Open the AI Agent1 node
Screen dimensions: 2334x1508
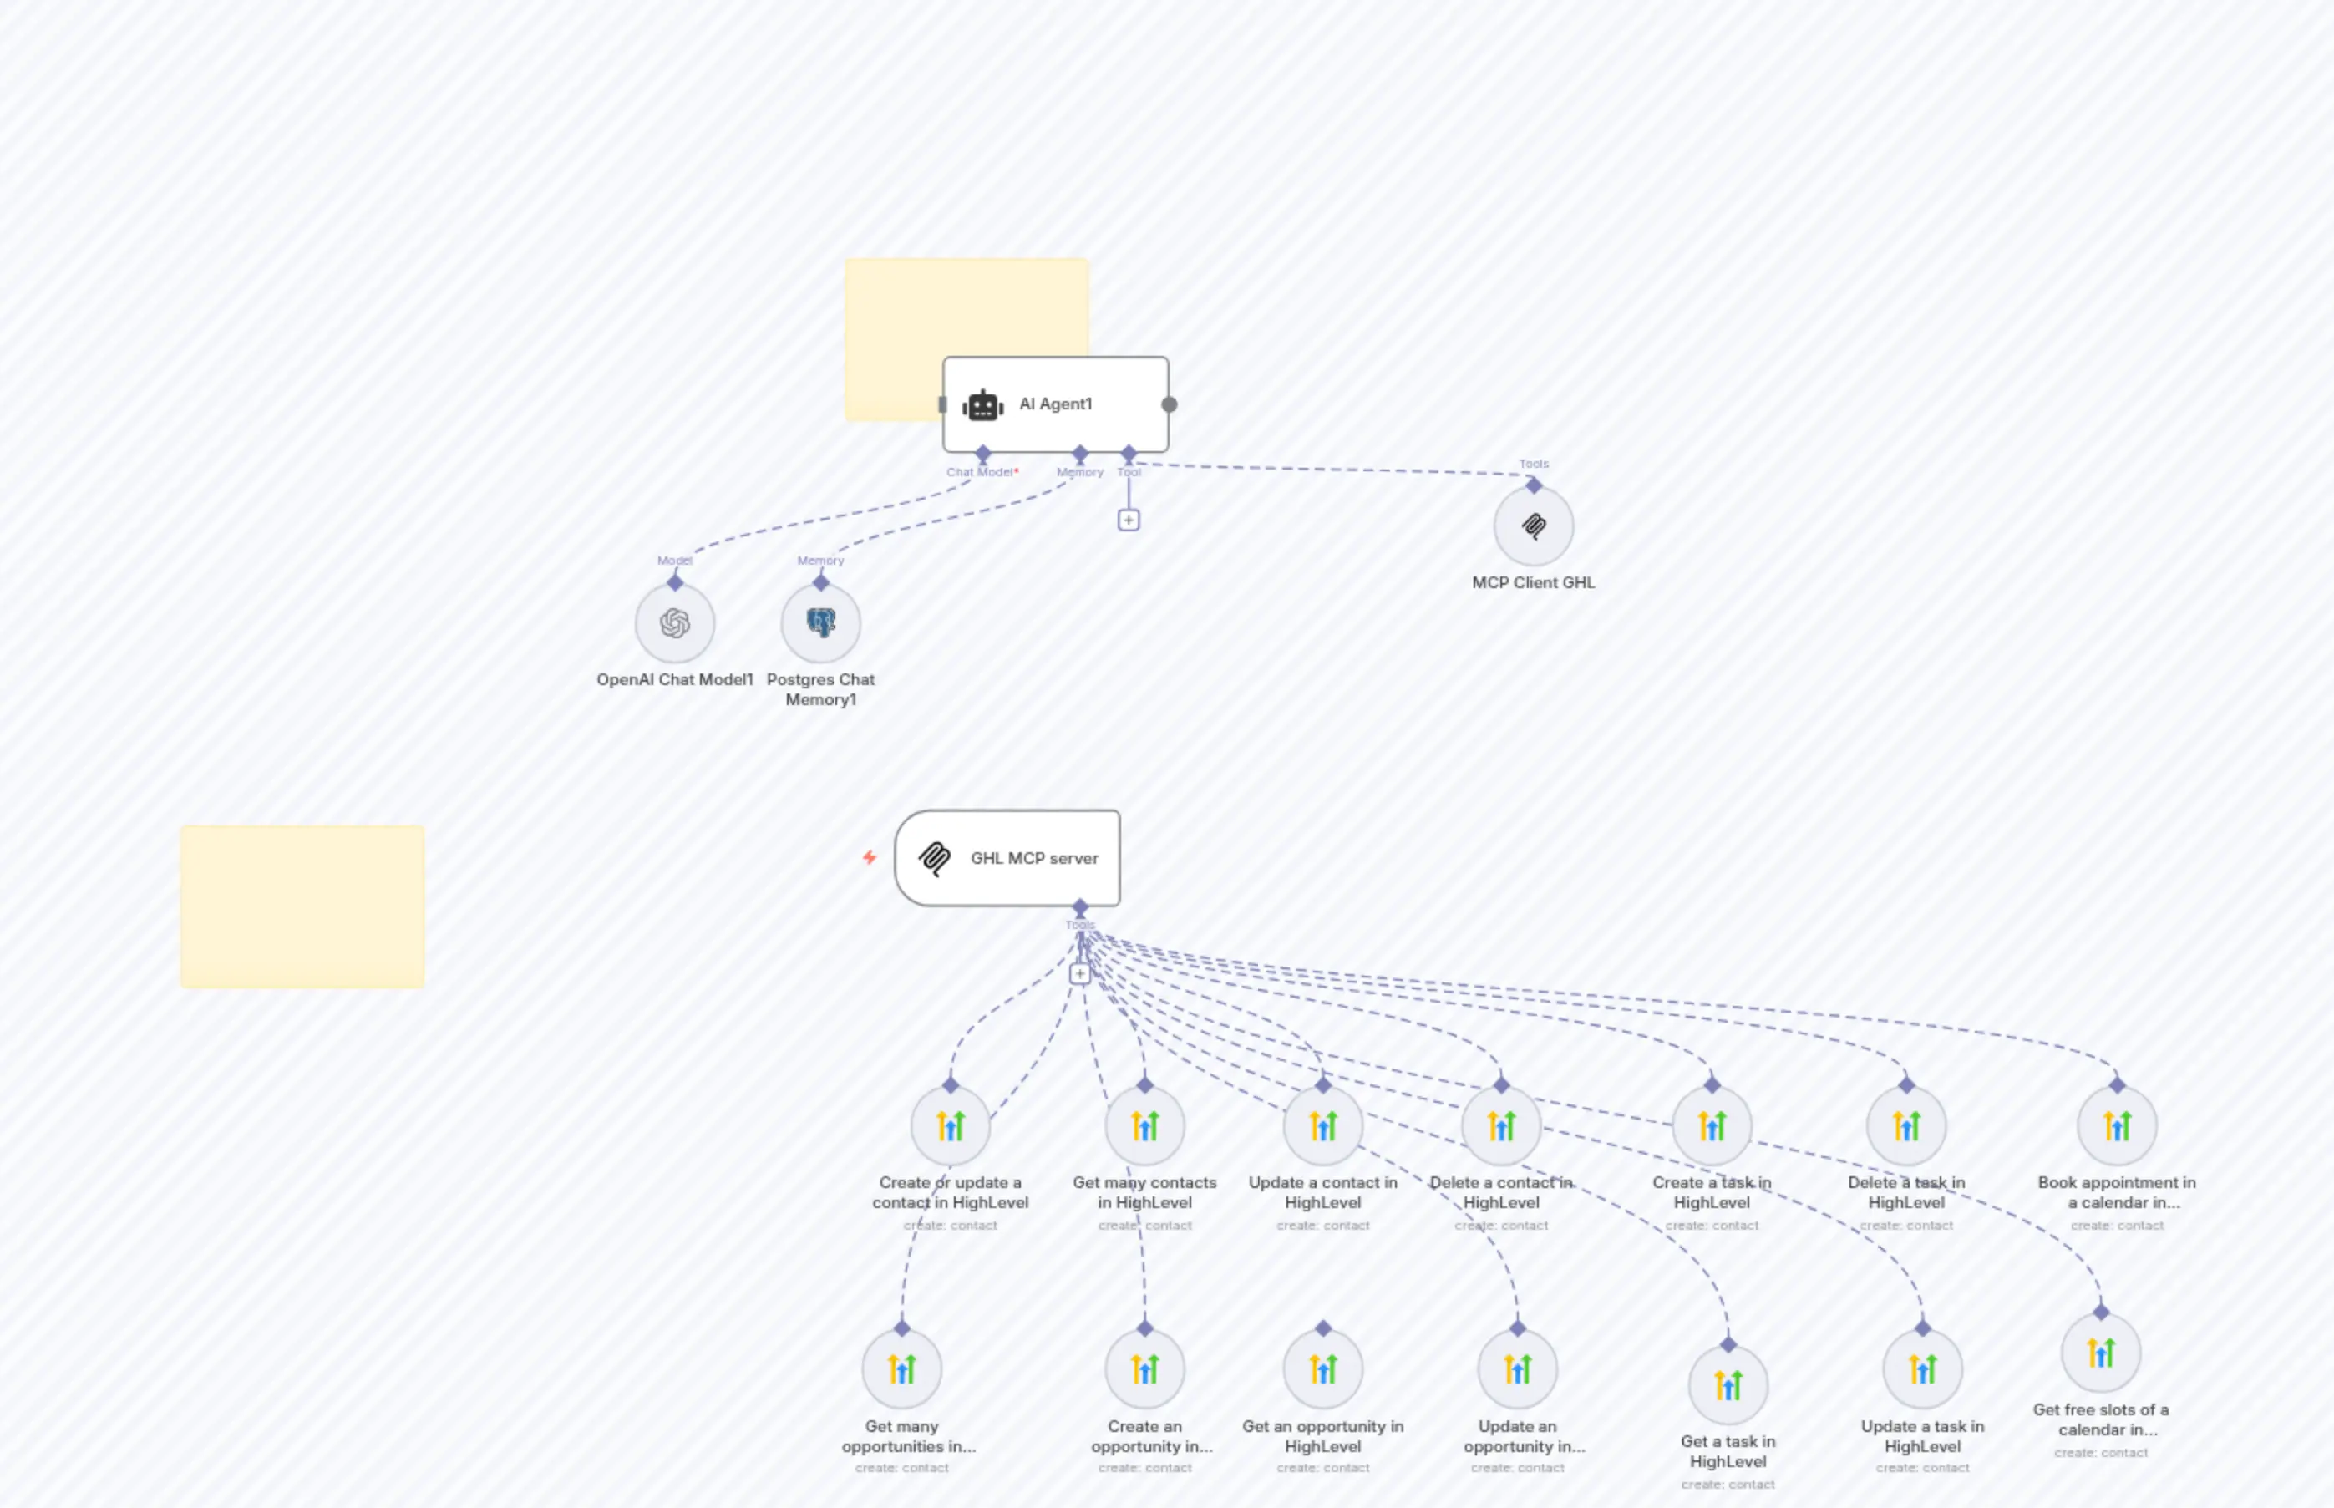(1054, 404)
